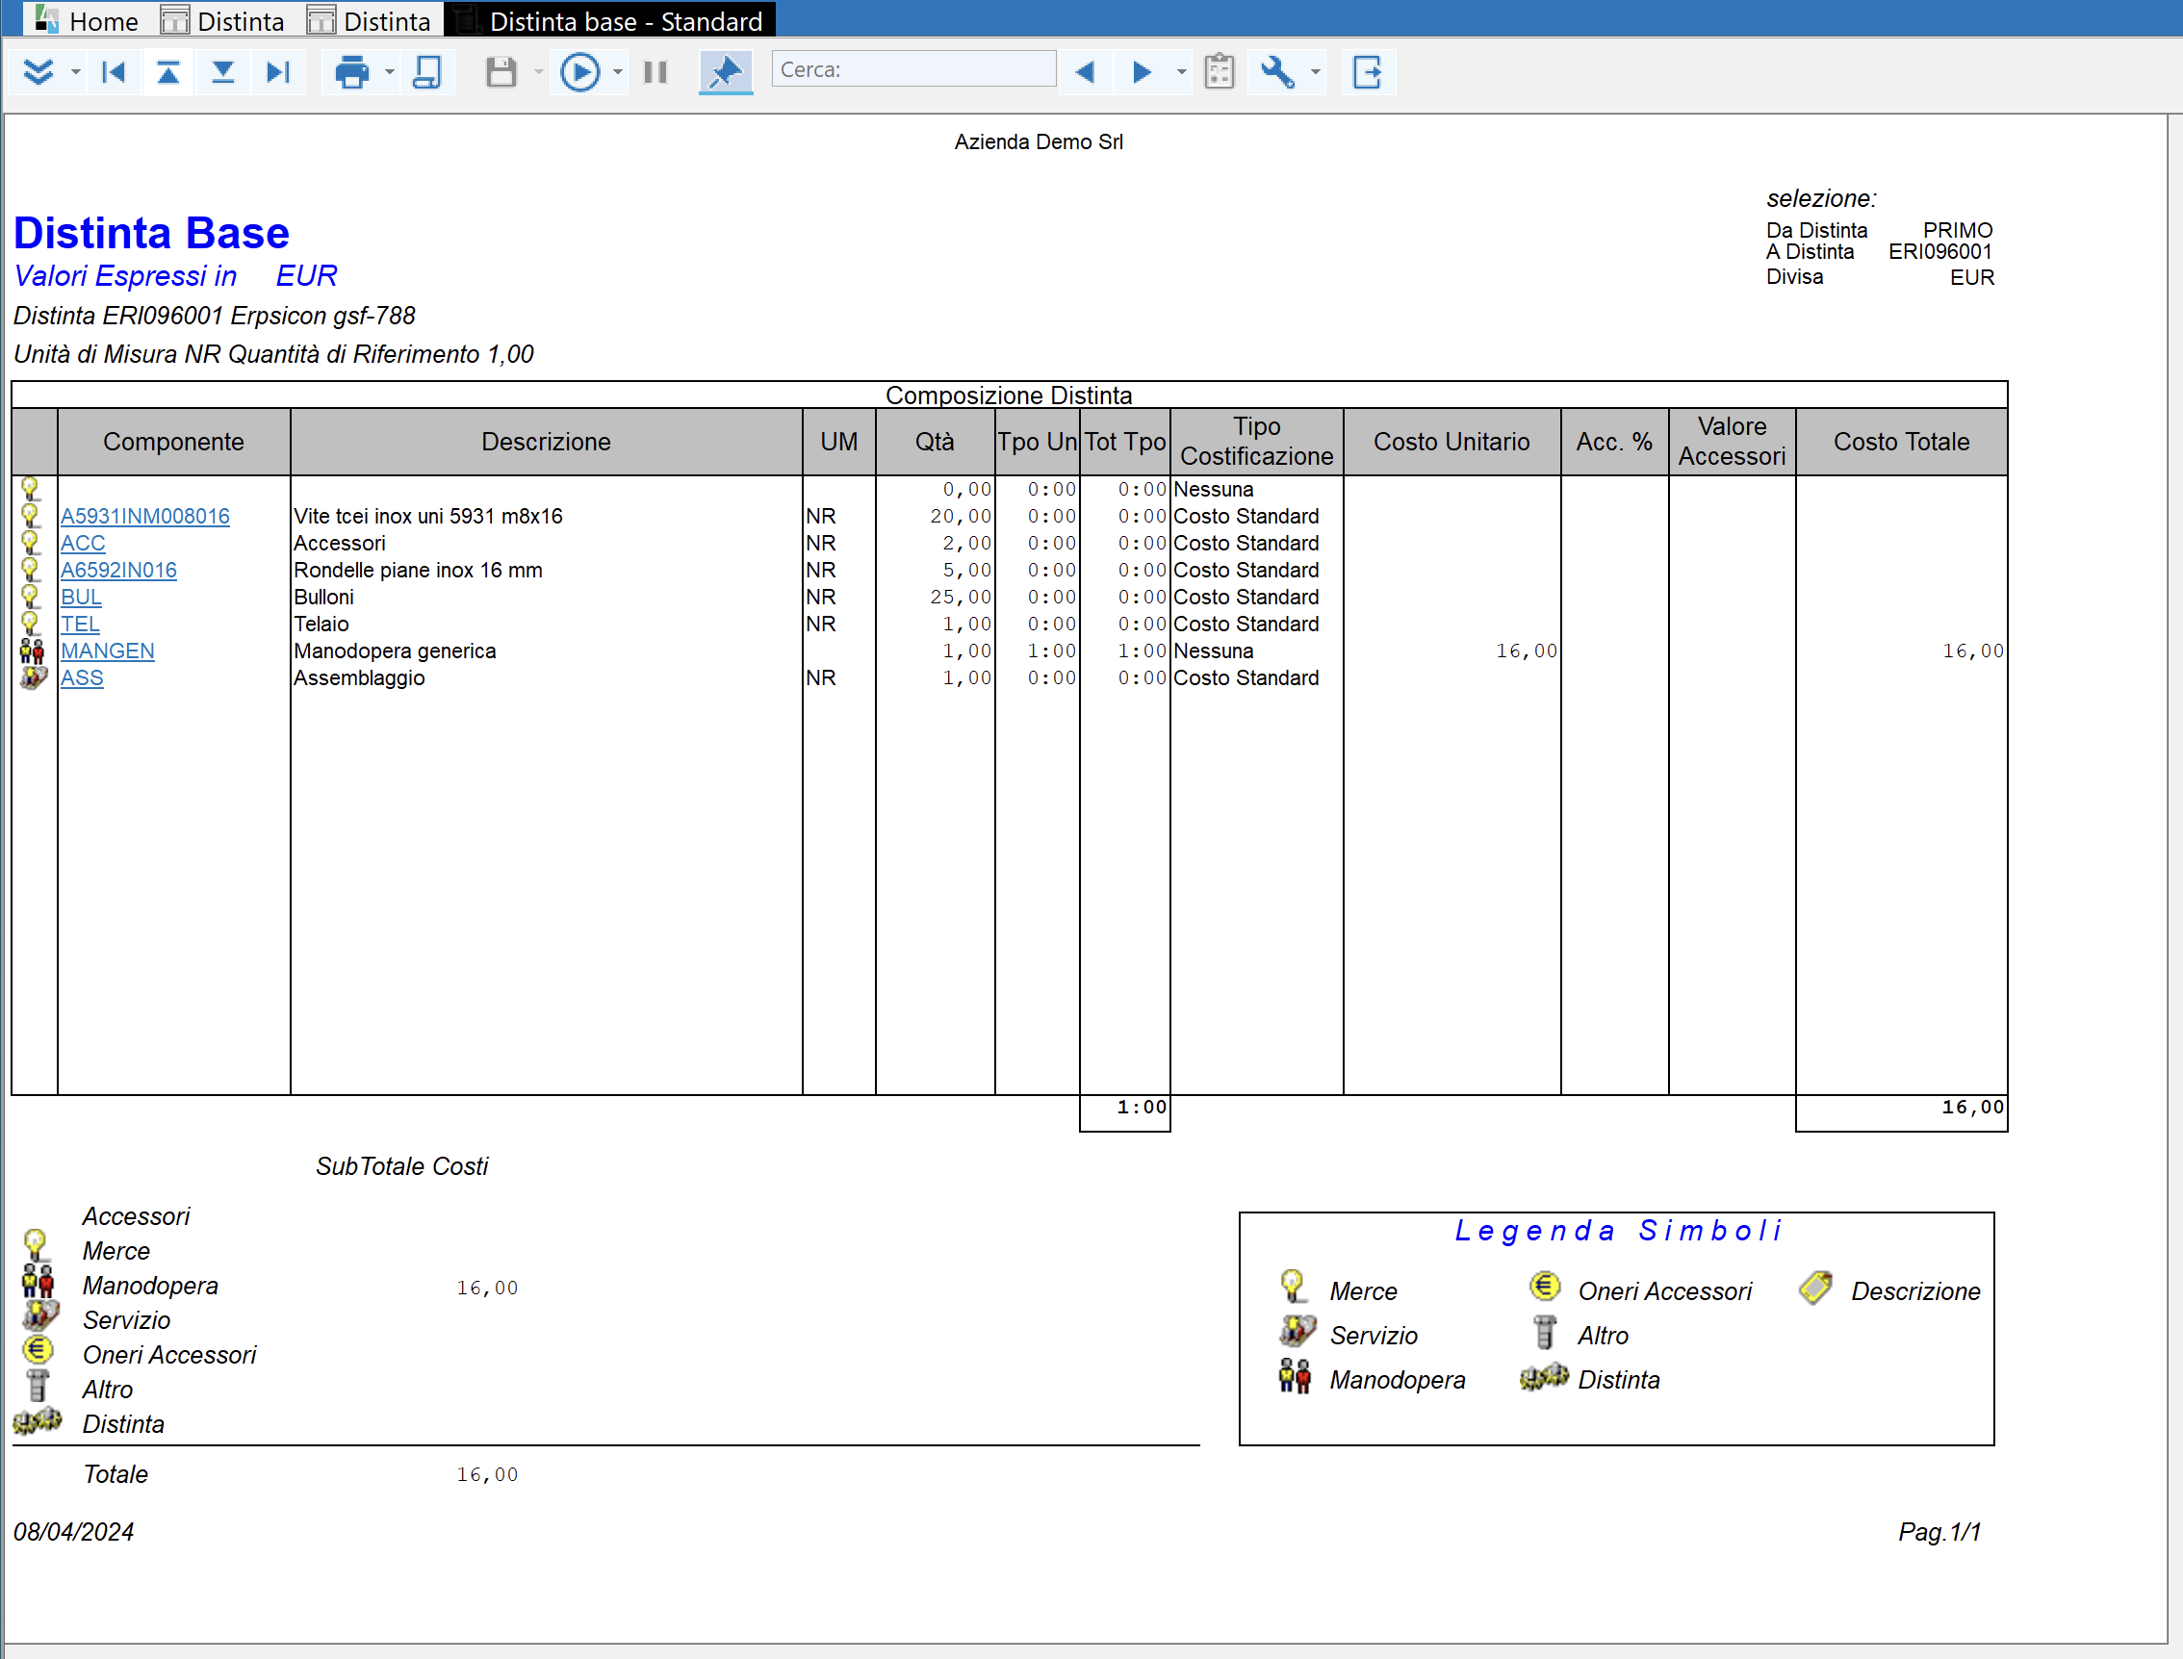The image size is (2183, 1659).
Task: Click Merce bulb icon in TEL row
Action: click(31, 625)
